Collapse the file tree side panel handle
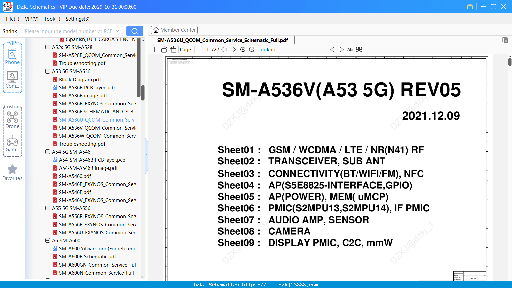 pyautogui.click(x=146, y=155)
